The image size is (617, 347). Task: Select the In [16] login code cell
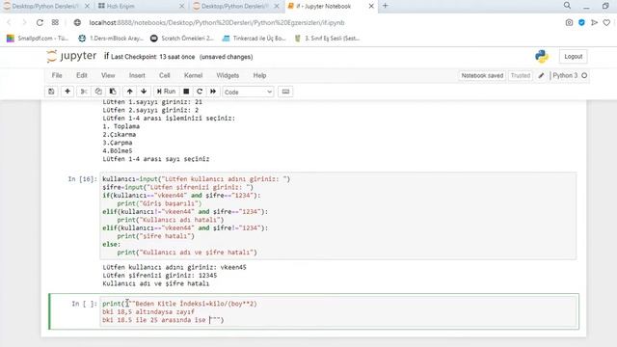point(338,216)
